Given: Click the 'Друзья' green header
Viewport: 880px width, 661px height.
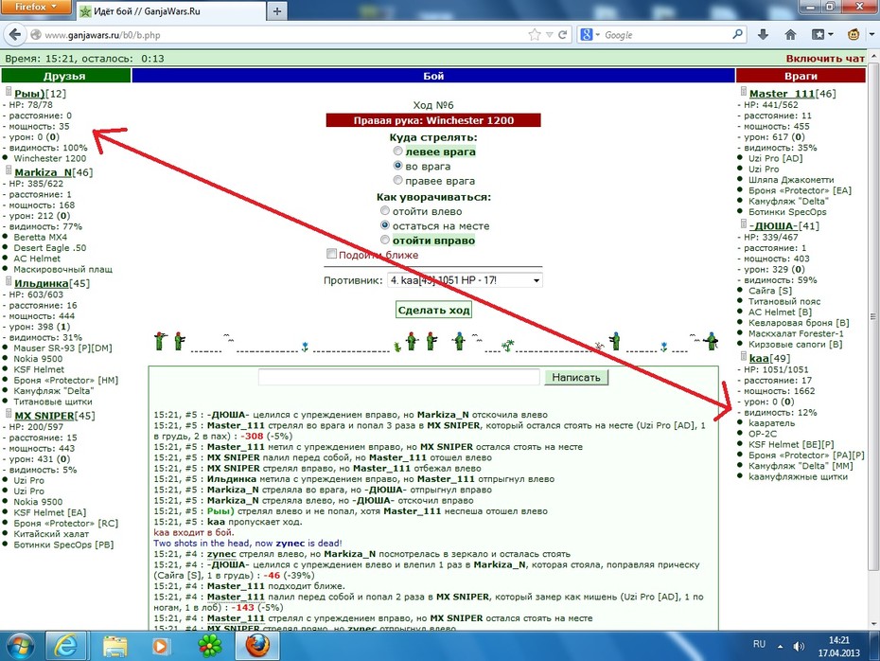Looking at the screenshot, I should (65, 76).
